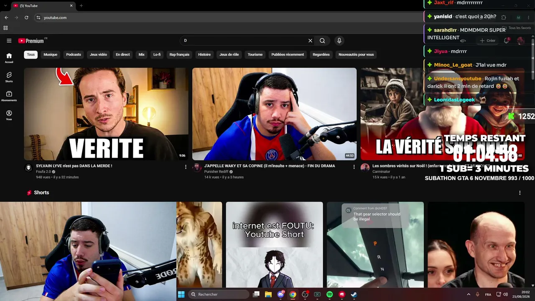
Task: Show hidden system tray icons
Action: (x=468, y=294)
